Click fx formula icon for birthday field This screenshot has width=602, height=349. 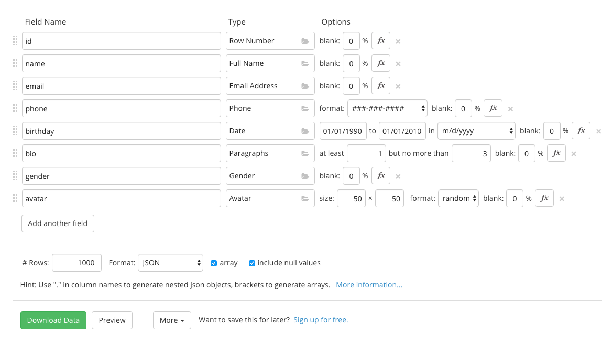click(581, 131)
